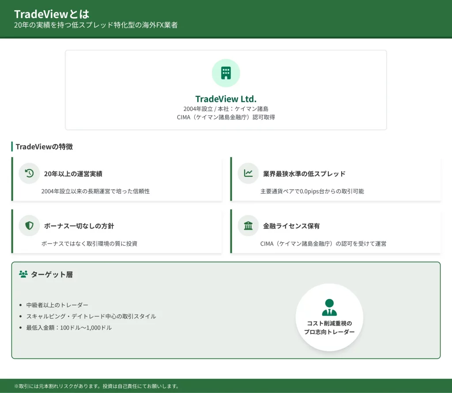Click the スキャルピング・デイトレード bullet item
The width and height of the screenshot is (452, 393).
pyautogui.click(x=91, y=316)
